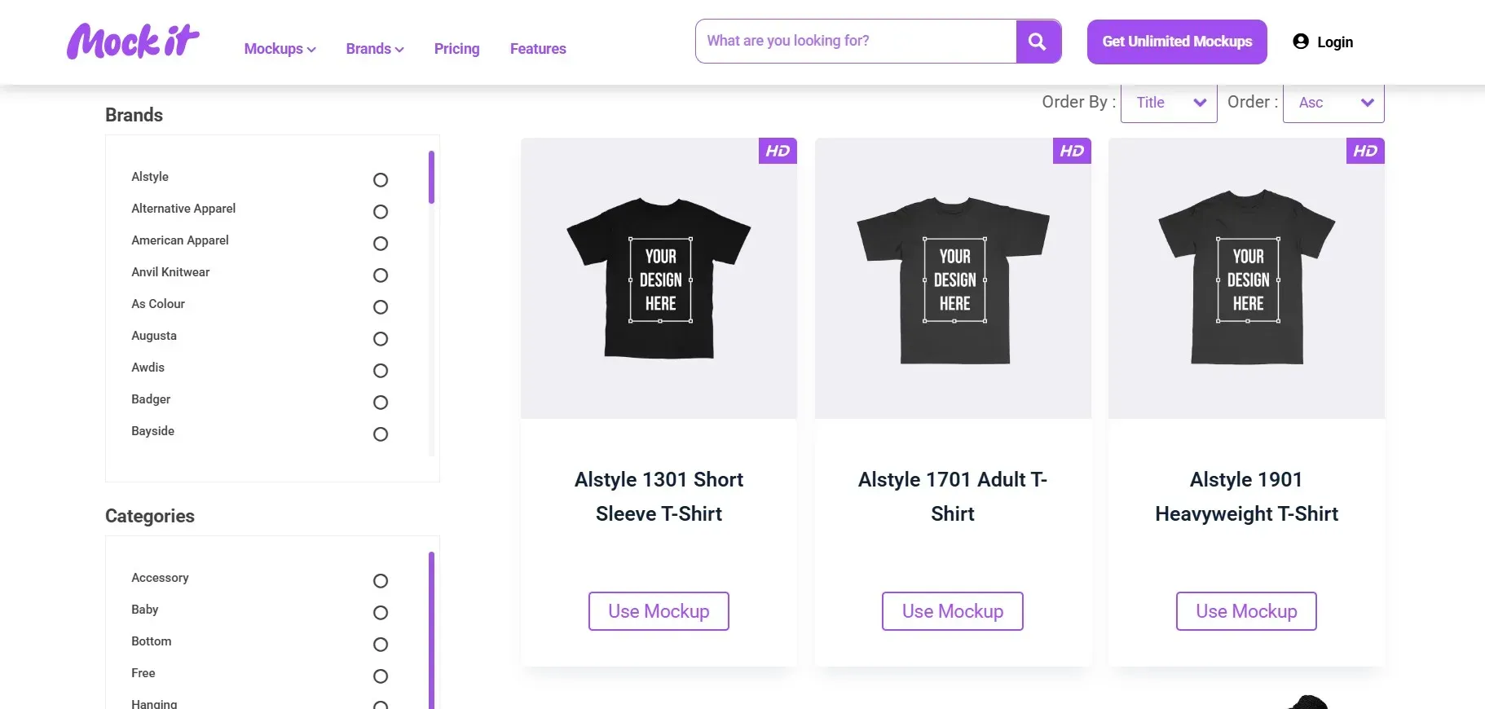Use Mockup for Alstyle 1701 Adult T-Shirt
The image size is (1485, 709).
click(x=952, y=611)
